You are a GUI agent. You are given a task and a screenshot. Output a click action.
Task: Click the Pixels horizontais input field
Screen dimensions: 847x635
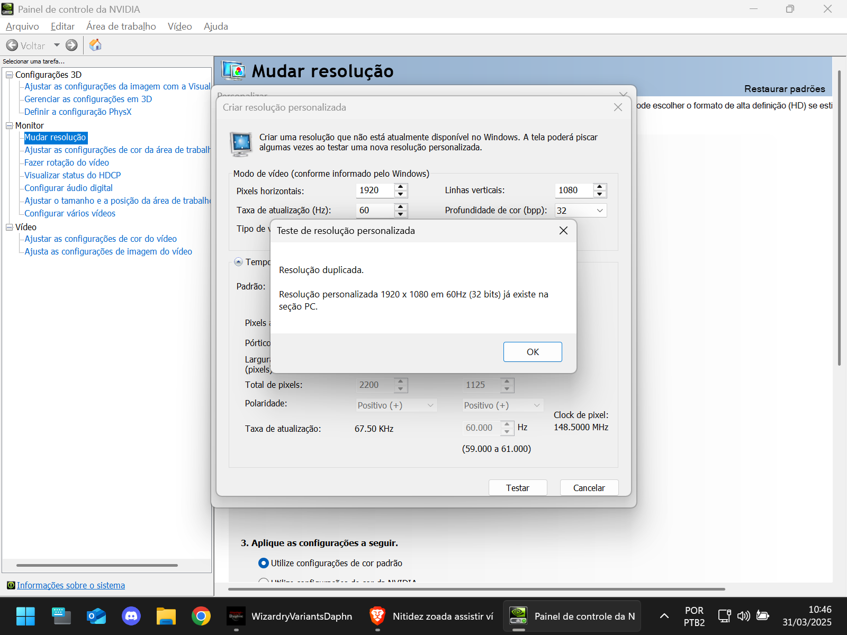tap(375, 190)
